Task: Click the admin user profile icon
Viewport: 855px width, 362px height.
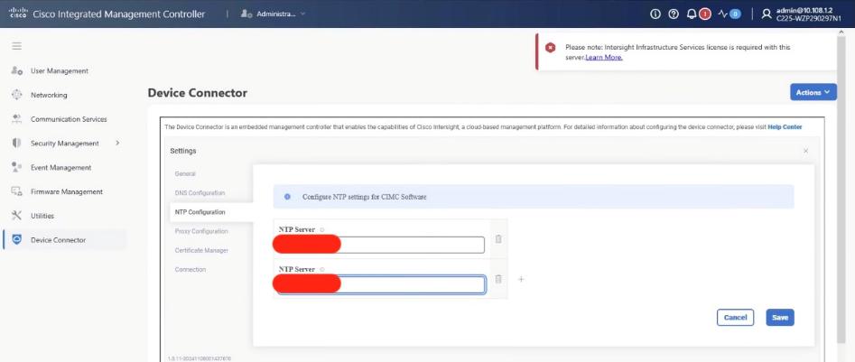Action: (767, 14)
